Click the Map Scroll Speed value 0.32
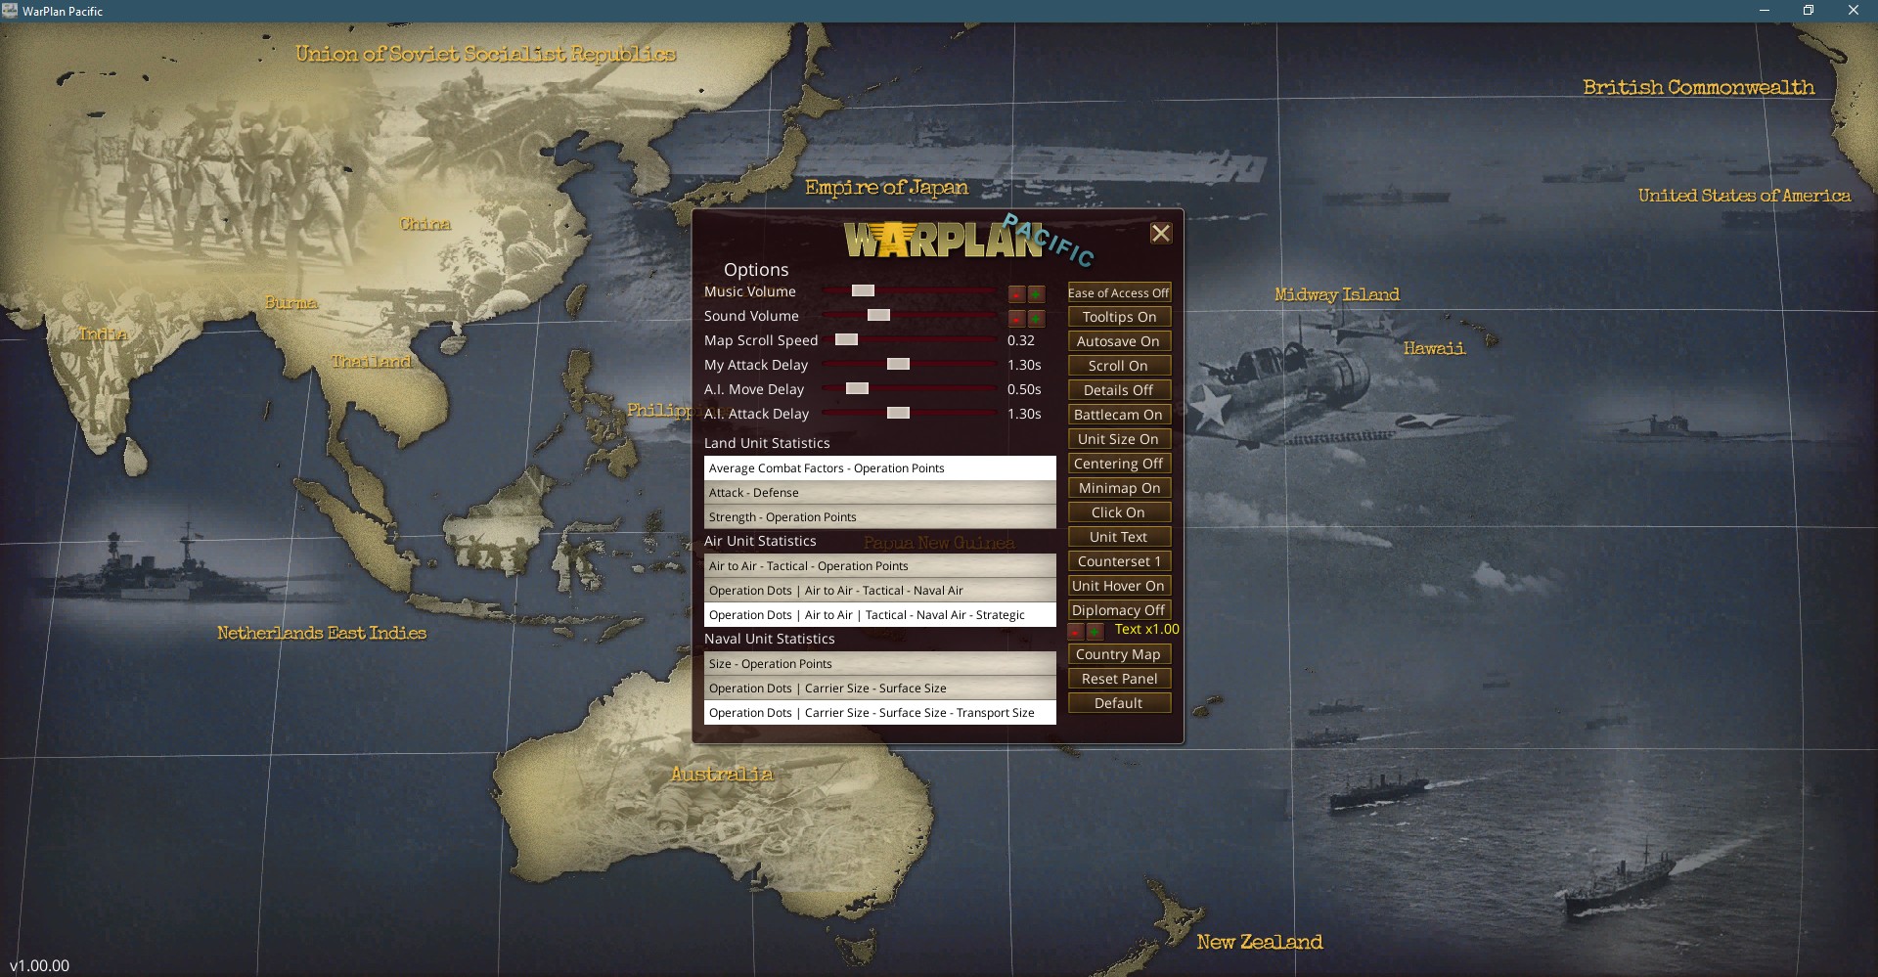The width and height of the screenshot is (1878, 977). [x=1021, y=340]
